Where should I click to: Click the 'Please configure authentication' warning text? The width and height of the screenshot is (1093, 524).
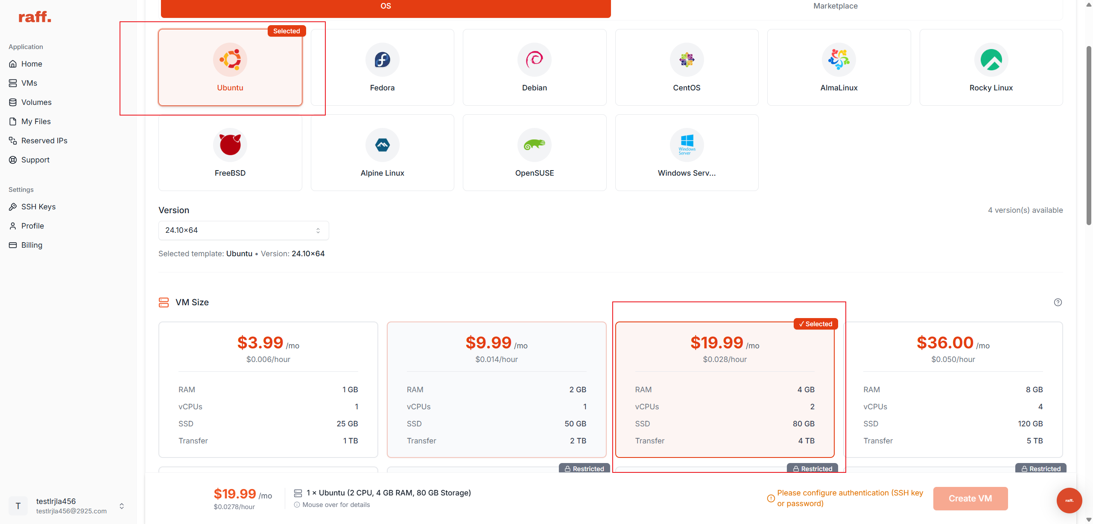point(850,498)
